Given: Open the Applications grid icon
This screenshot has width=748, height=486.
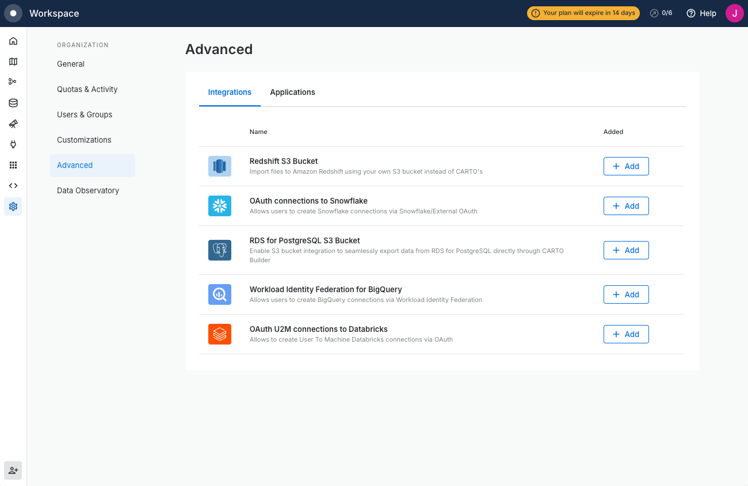Looking at the screenshot, I should point(13,165).
